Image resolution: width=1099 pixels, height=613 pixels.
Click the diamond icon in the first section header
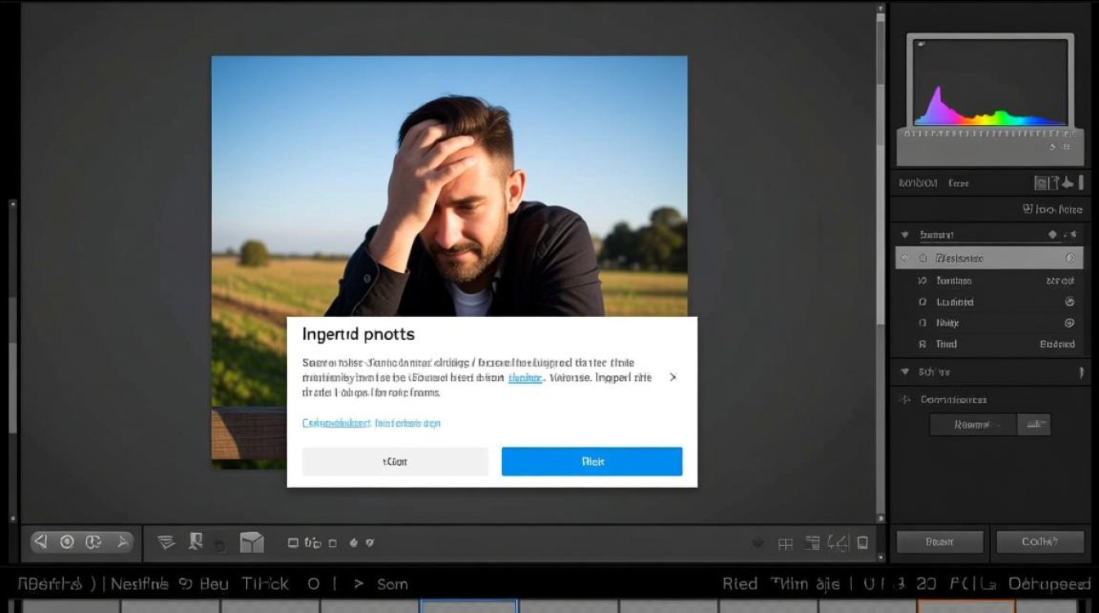[x=1052, y=235]
